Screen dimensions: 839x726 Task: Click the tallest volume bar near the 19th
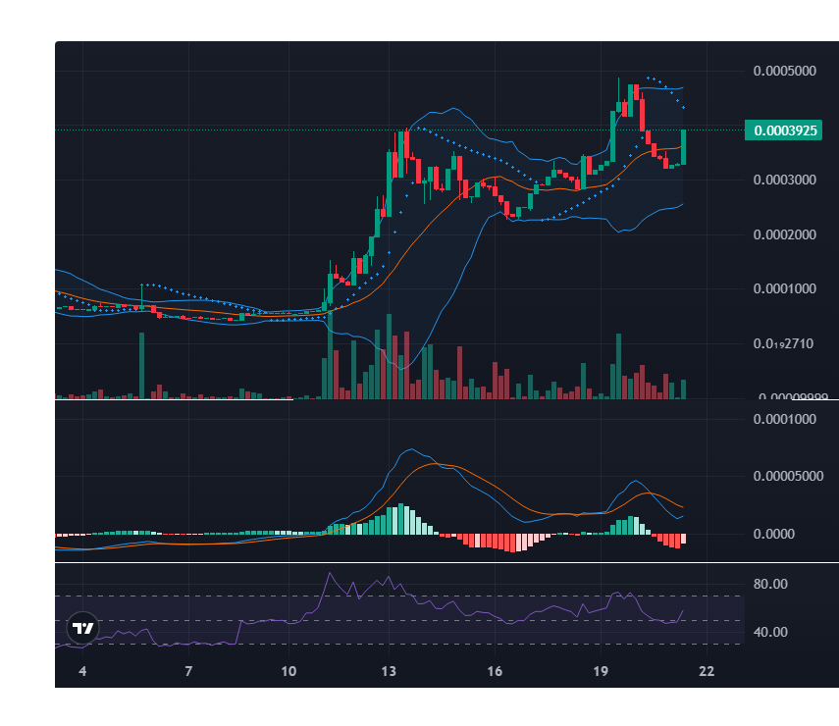click(x=618, y=366)
